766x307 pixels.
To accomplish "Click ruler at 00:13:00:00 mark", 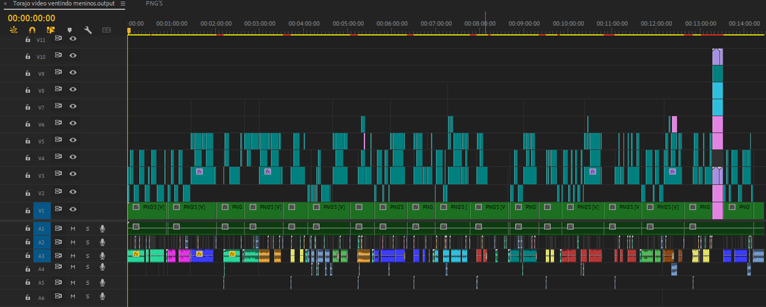I will [700, 23].
